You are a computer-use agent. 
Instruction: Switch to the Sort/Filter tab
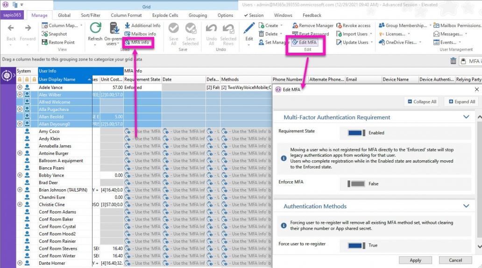[91, 15]
